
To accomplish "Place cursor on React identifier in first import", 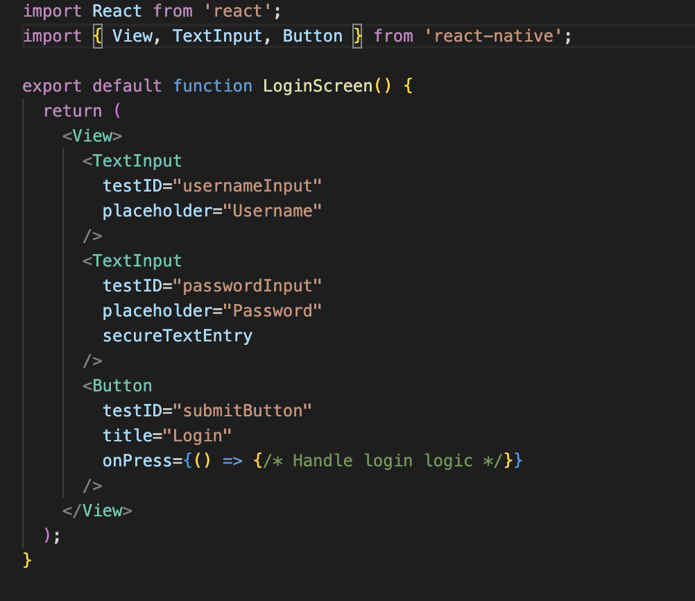I will point(117,11).
